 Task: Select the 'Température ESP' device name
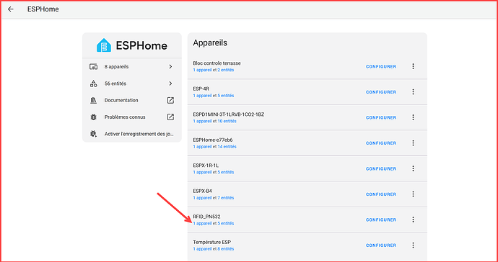tap(212, 243)
